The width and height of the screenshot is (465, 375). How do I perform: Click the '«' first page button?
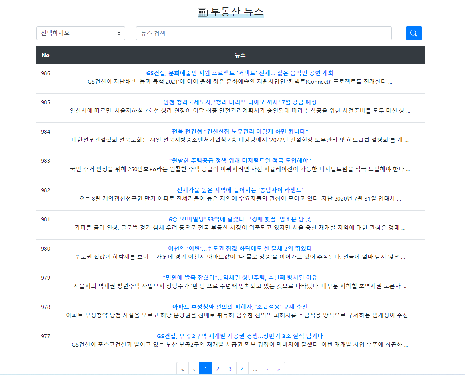182,368
